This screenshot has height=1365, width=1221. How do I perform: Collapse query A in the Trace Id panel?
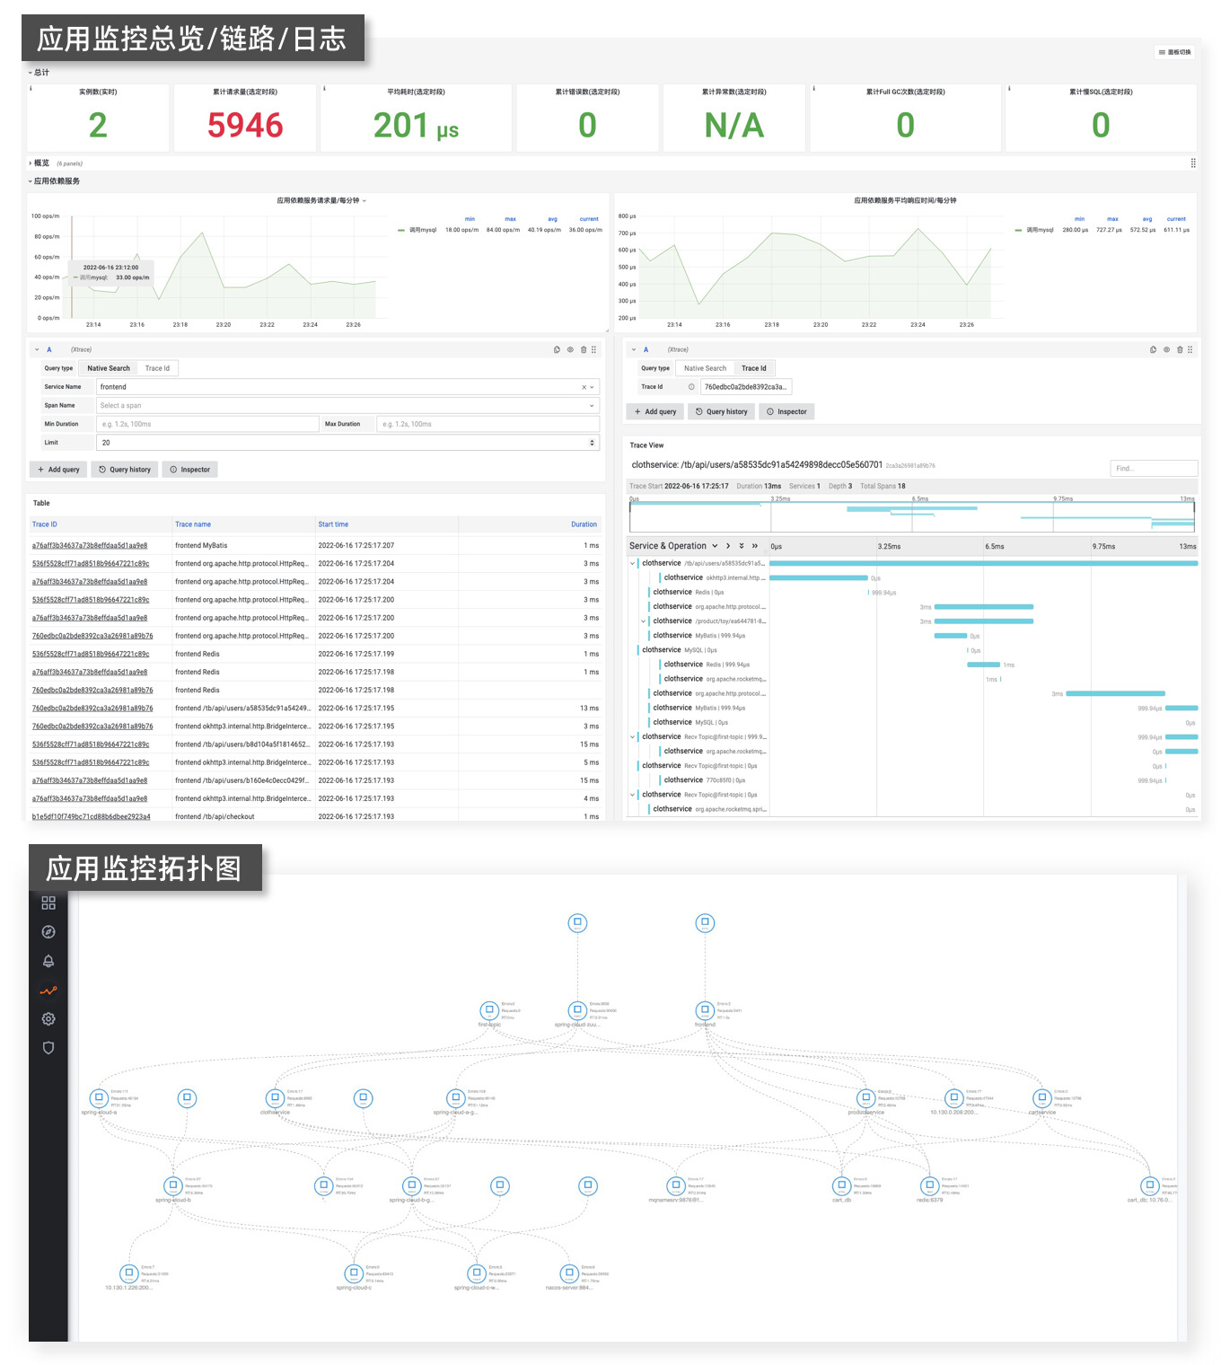pyautogui.click(x=633, y=349)
